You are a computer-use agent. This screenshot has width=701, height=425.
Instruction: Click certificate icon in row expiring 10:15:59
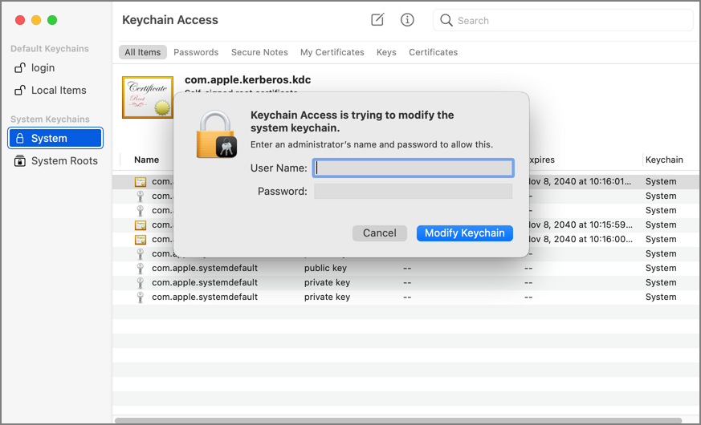pos(141,225)
